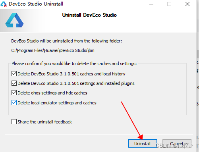Close the DevEco Studio Uninstall window
Screen dimensions: 199x152
pos(187,4)
